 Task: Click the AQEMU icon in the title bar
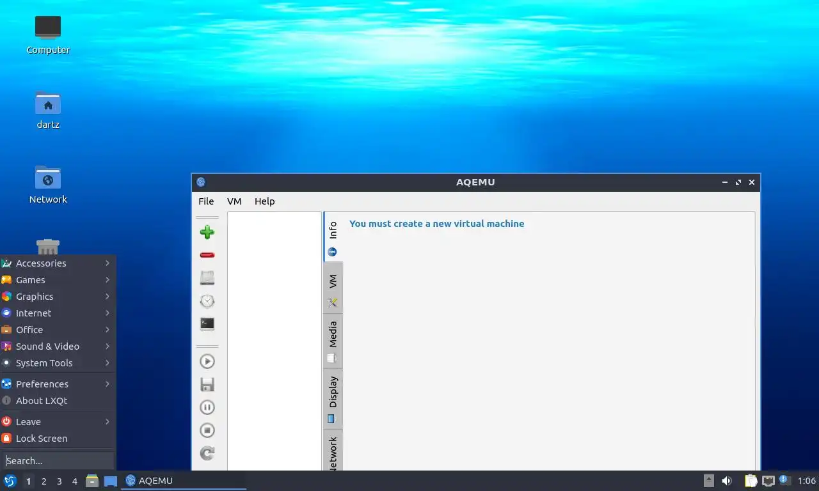(201, 182)
